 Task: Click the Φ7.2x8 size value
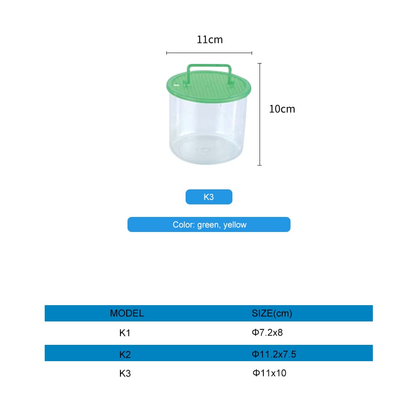268,333
